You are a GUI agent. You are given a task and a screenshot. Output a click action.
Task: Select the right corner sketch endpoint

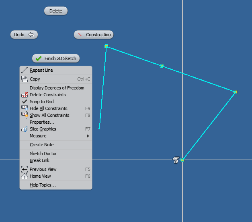coord(236,92)
